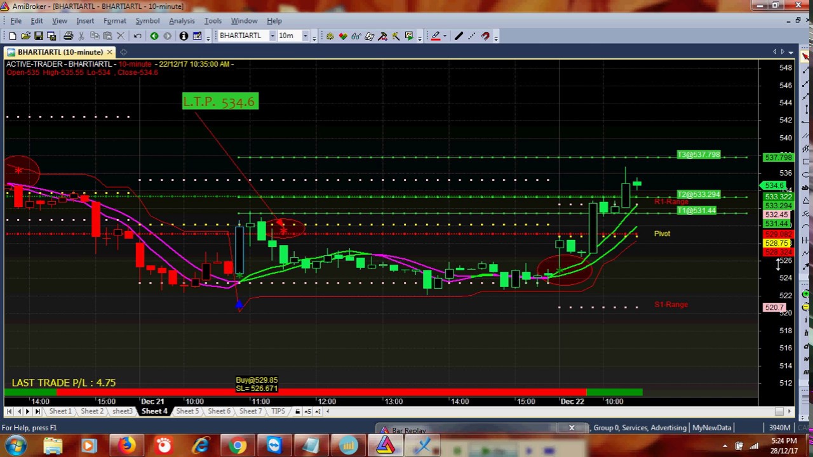Viewport: 813px width, 457px height.
Task: Open a file using the folder icon
Action: [26, 36]
